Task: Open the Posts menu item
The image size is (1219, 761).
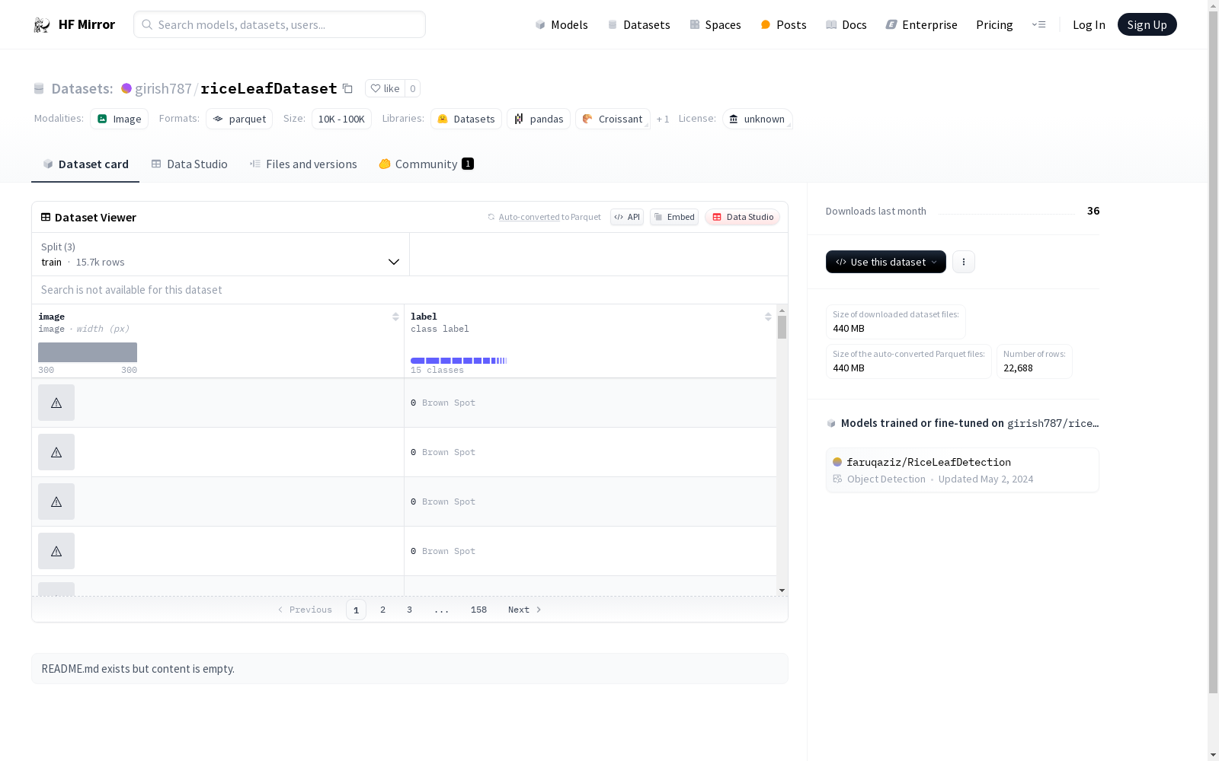Action: pyautogui.click(x=784, y=24)
